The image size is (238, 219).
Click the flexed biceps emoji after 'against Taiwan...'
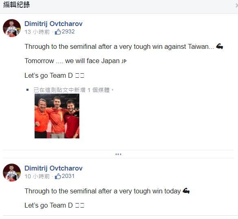(219, 46)
